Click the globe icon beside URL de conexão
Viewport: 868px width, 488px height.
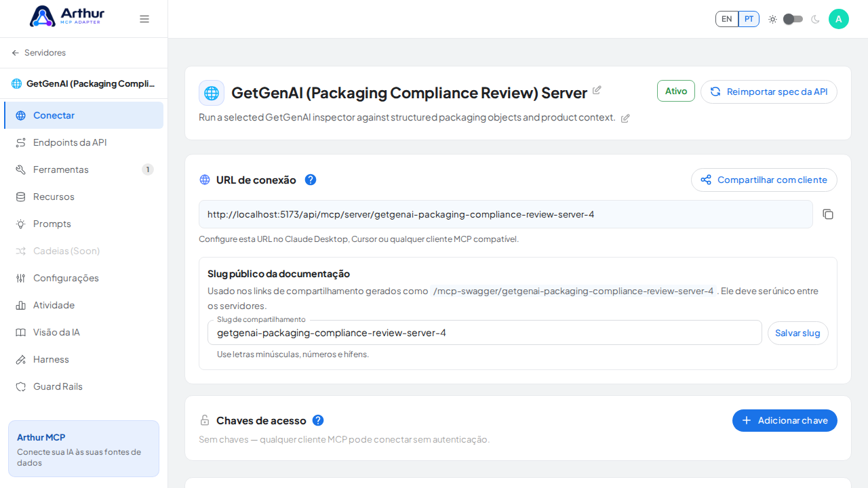point(205,180)
